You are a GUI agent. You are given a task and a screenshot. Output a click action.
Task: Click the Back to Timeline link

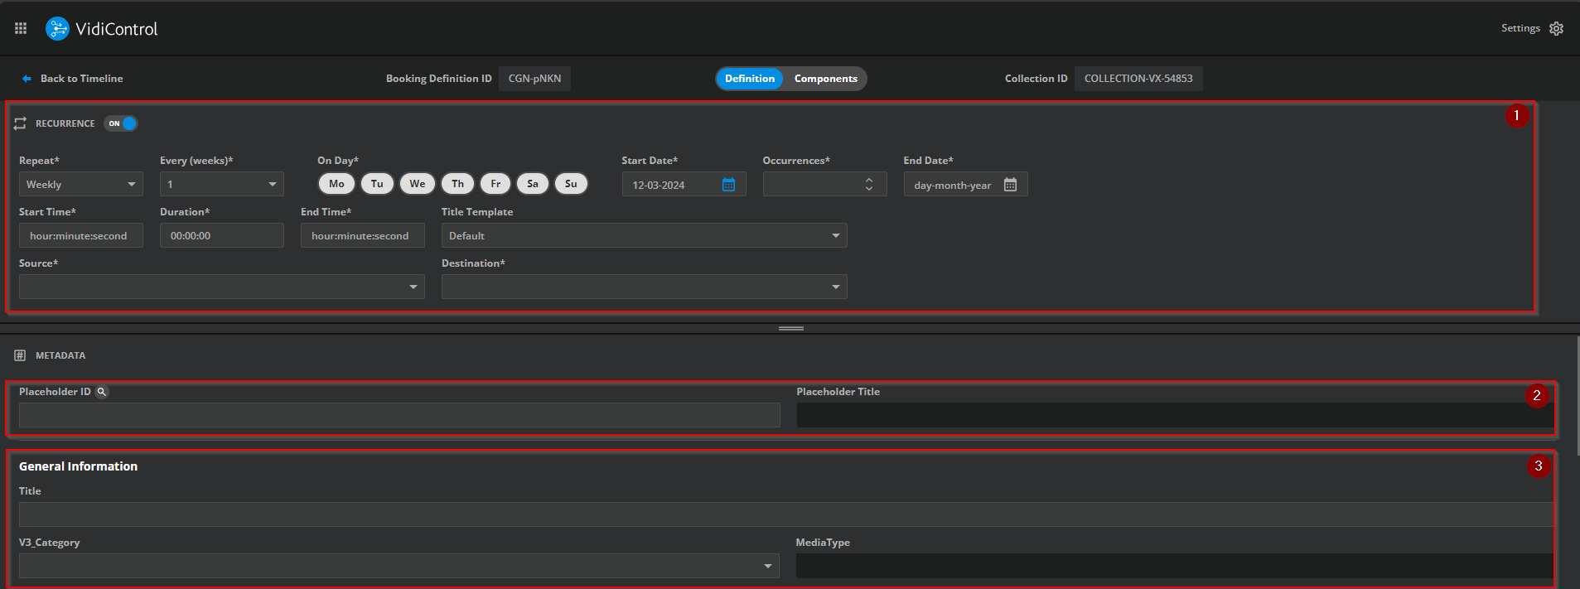click(81, 79)
